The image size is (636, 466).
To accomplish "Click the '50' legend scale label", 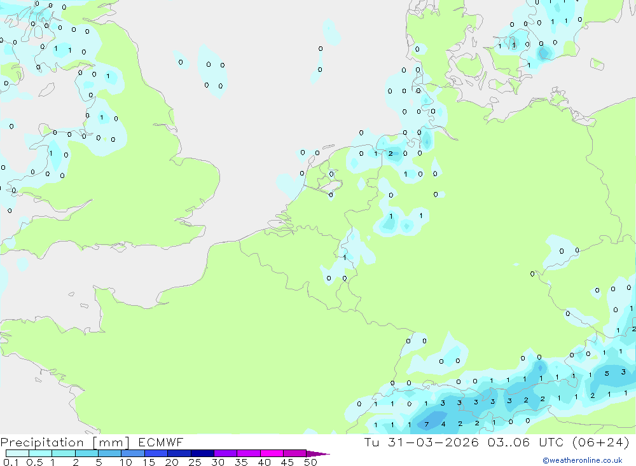I will click(310, 462).
